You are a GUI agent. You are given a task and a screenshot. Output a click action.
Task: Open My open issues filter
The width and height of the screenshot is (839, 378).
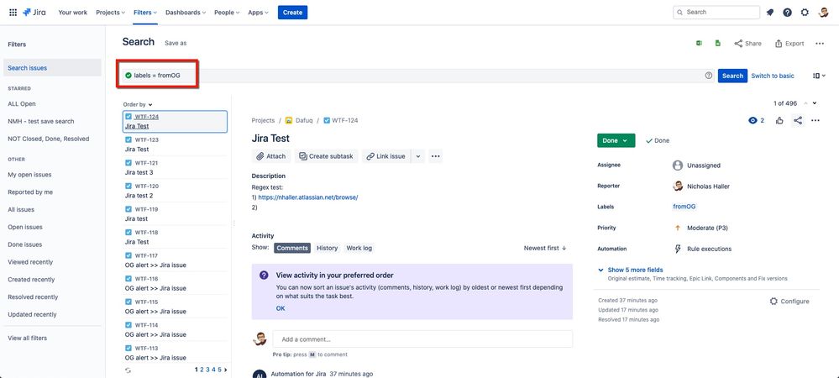coord(29,175)
